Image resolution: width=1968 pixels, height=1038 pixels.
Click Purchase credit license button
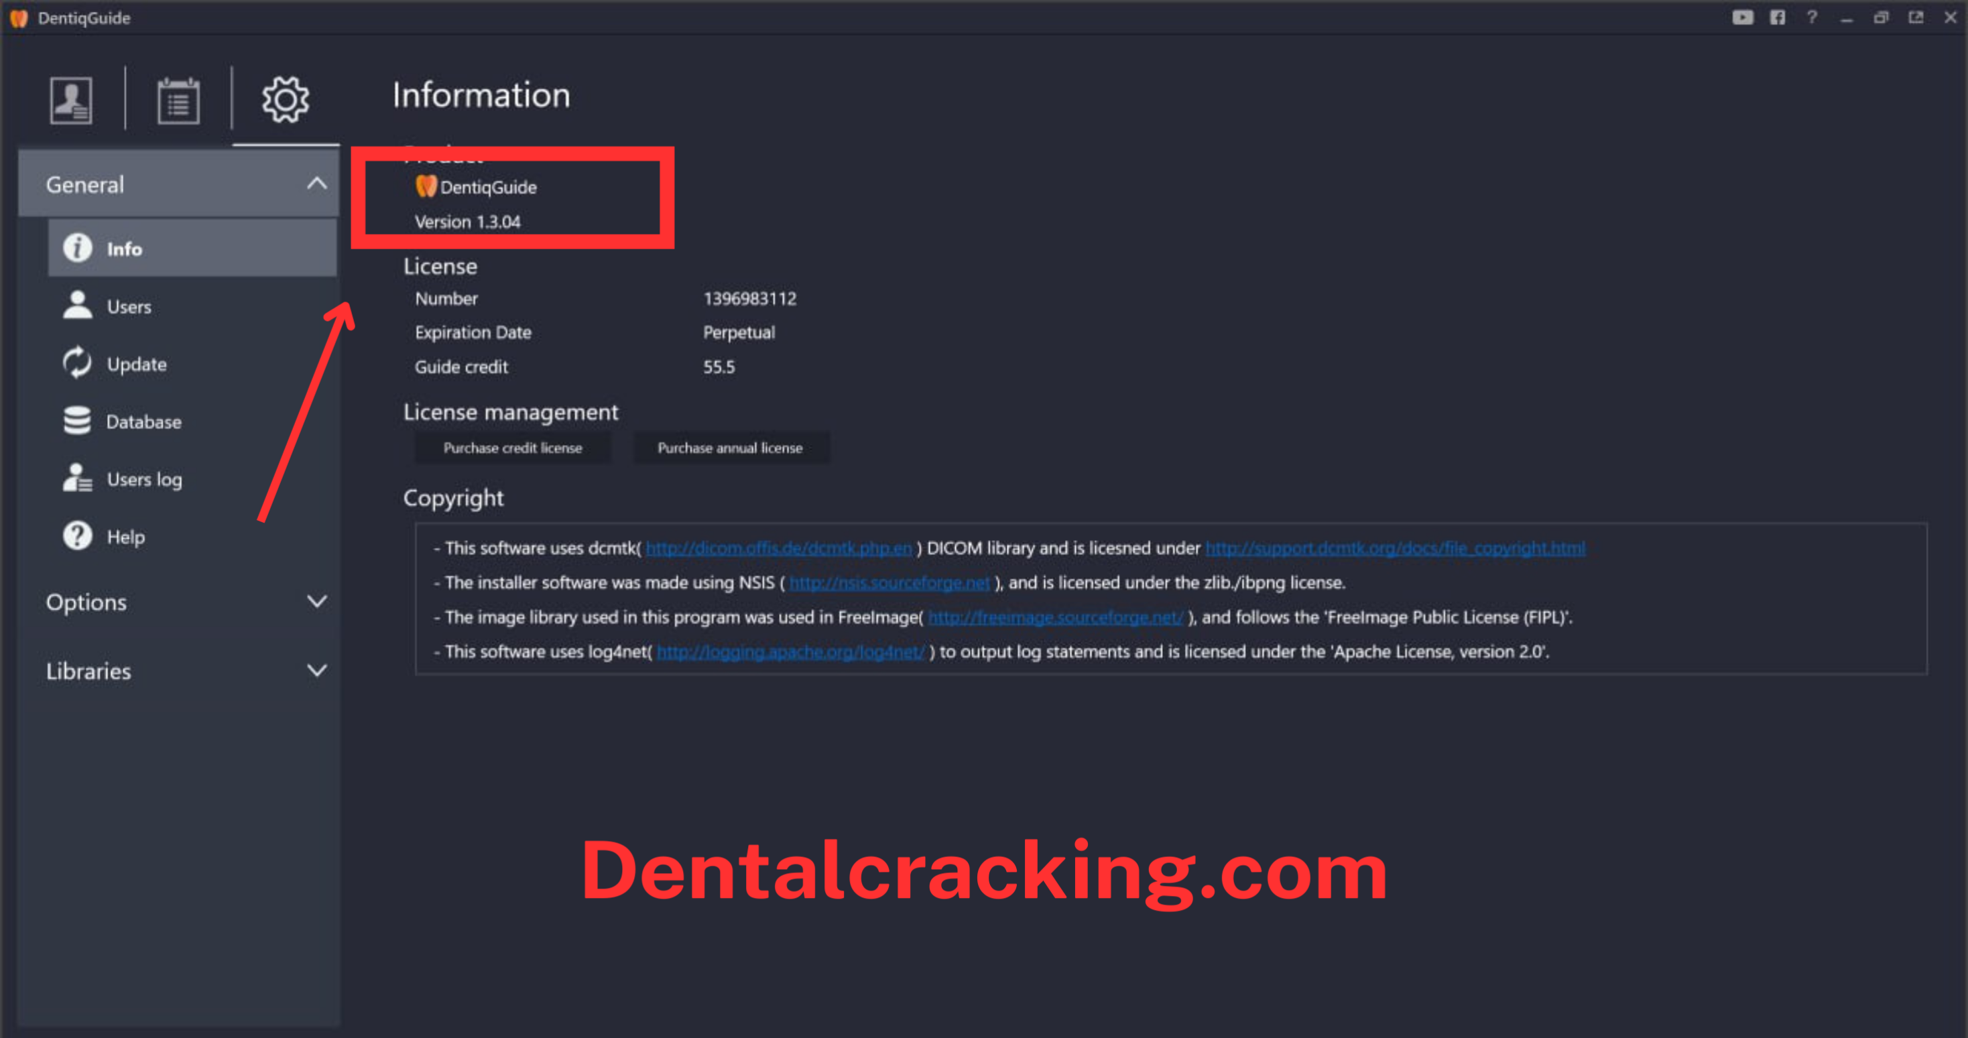point(513,448)
